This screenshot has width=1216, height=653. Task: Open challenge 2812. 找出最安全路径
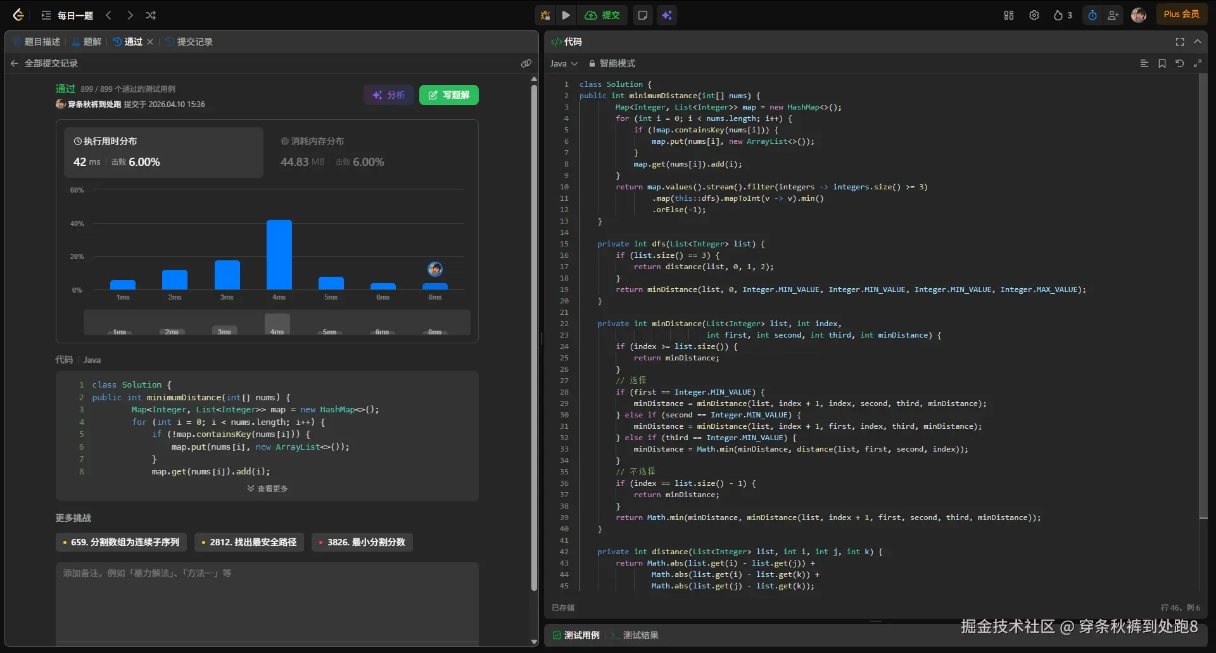(249, 542)
